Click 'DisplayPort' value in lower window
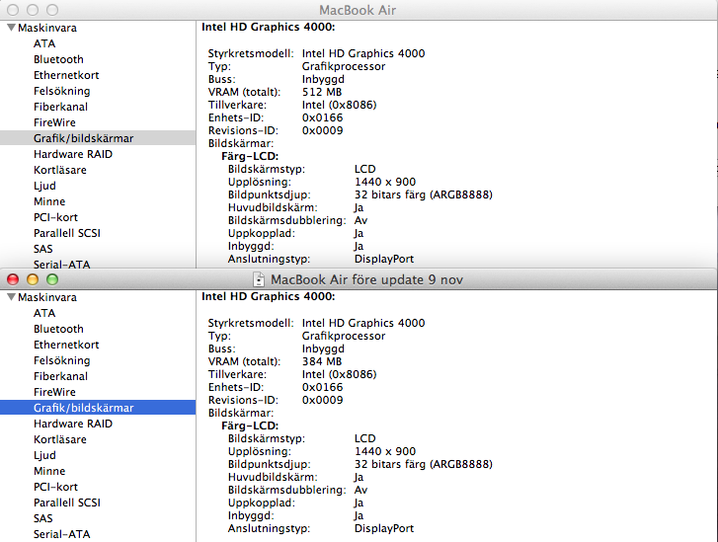Screen dimensions: 718x542 coord(384,529)
